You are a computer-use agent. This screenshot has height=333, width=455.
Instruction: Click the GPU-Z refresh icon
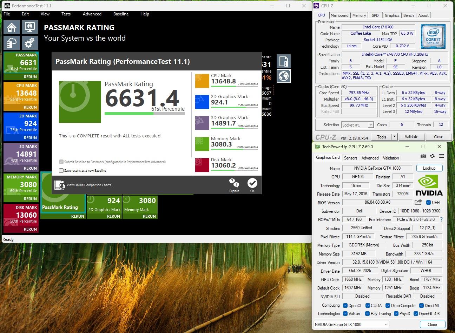coord(433,156)
